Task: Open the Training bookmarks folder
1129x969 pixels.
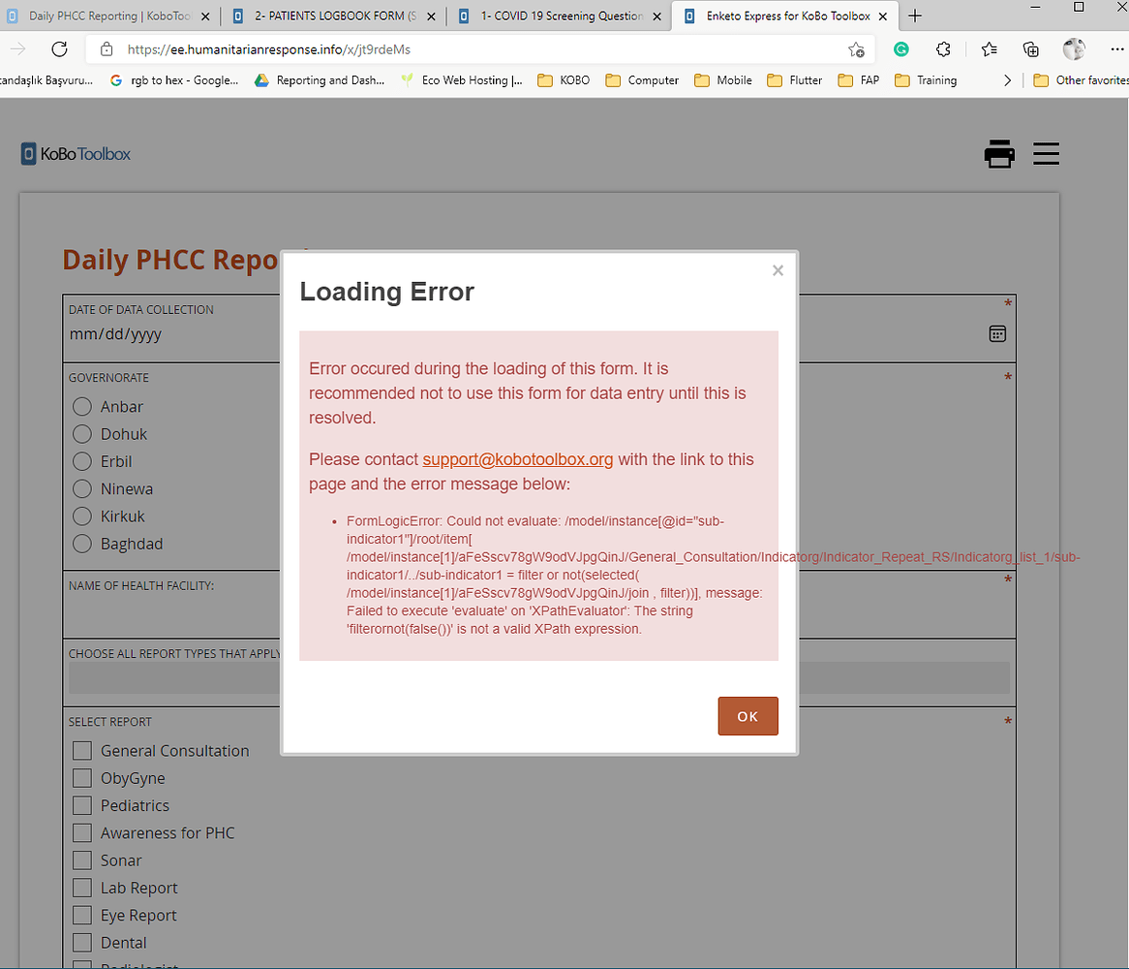Action: (x=926, y=80)
